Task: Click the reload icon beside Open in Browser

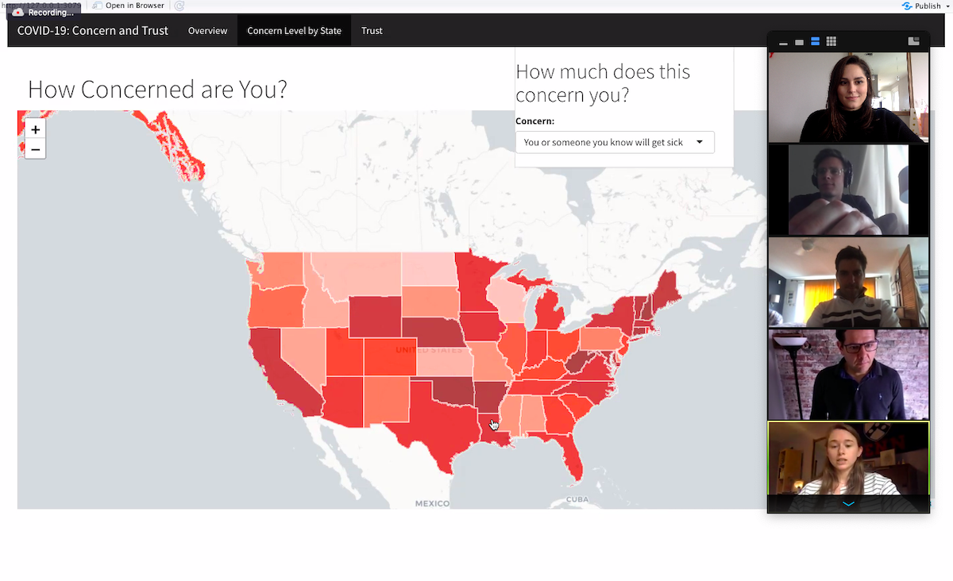Action: (x=179, y=6)
